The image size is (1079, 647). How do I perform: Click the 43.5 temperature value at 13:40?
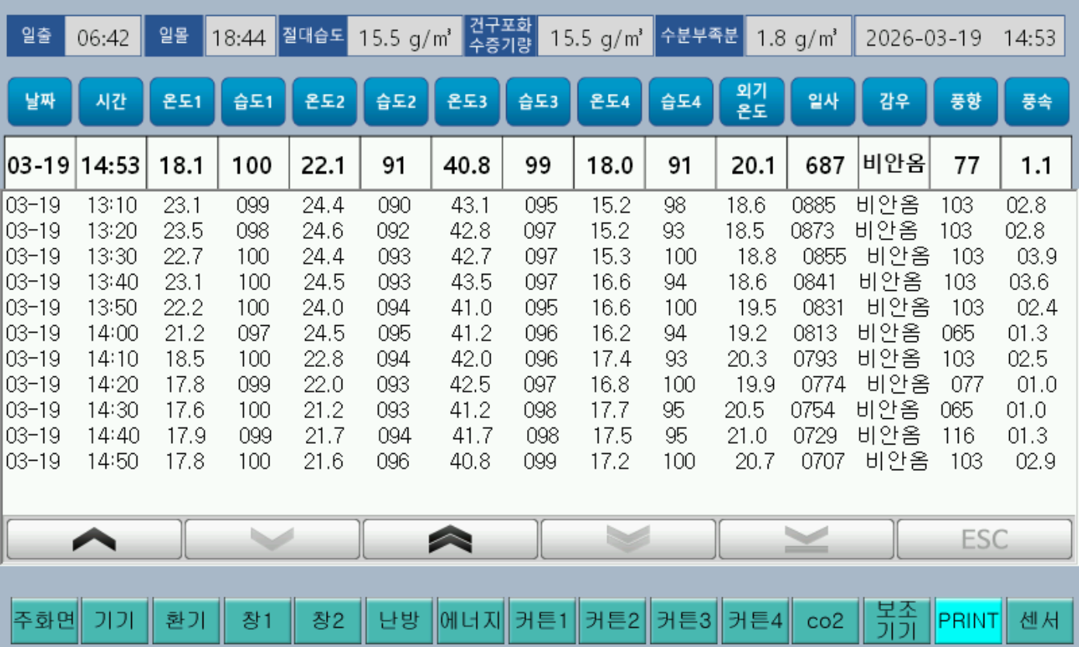[471, 282]
